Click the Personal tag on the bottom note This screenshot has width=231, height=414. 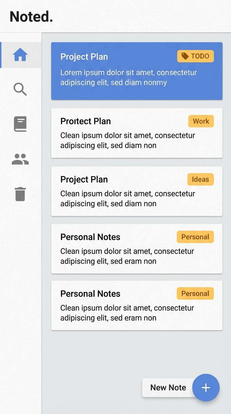coord(195,293)
